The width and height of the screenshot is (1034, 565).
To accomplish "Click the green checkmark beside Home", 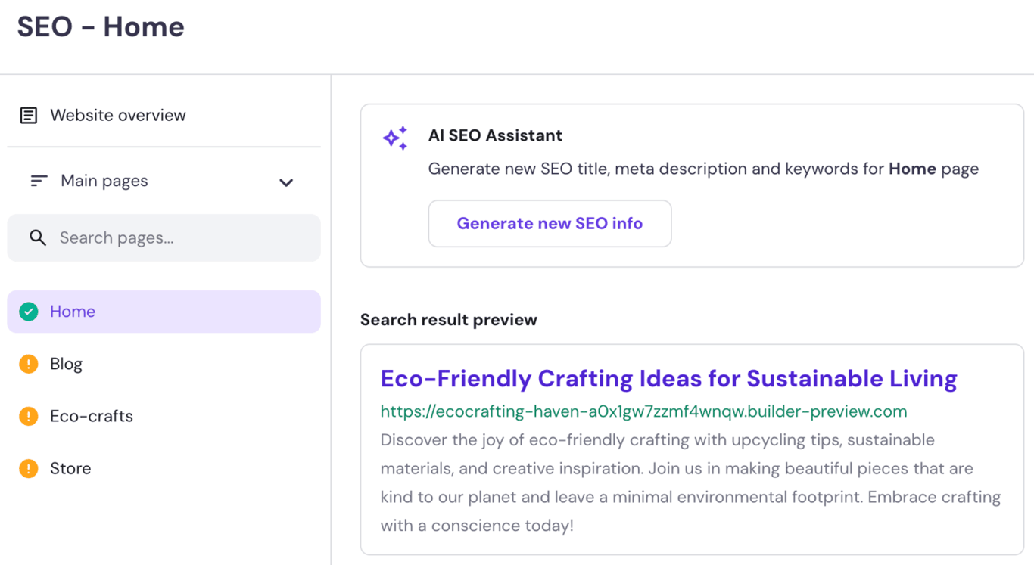I will click(x=28, y=311).
